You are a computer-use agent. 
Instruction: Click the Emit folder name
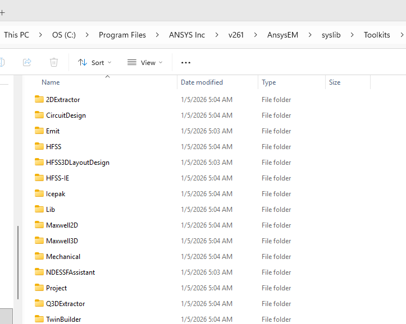[x=53, y=131]
